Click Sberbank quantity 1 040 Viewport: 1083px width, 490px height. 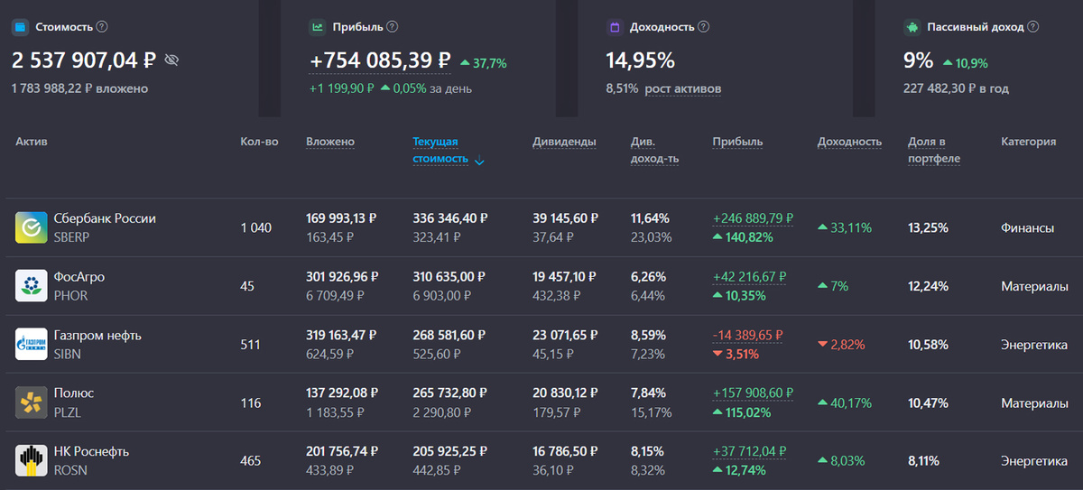click(x=256, y=227)
